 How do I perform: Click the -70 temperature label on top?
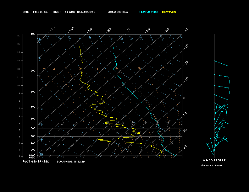[128, 30]
